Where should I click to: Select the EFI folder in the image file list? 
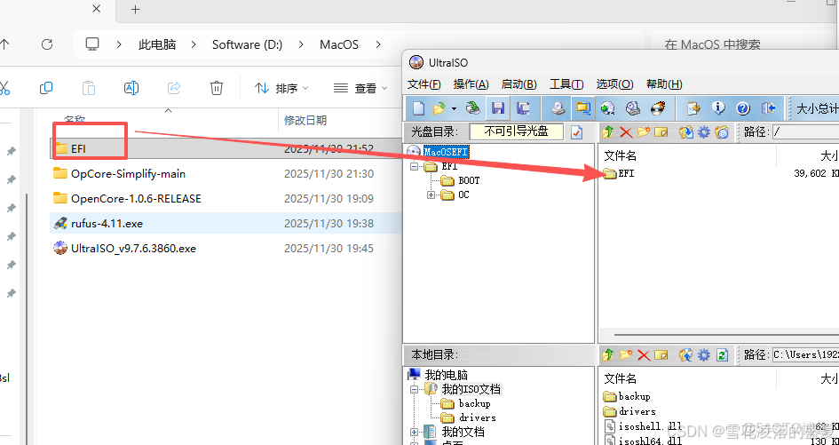click(626, 173)
